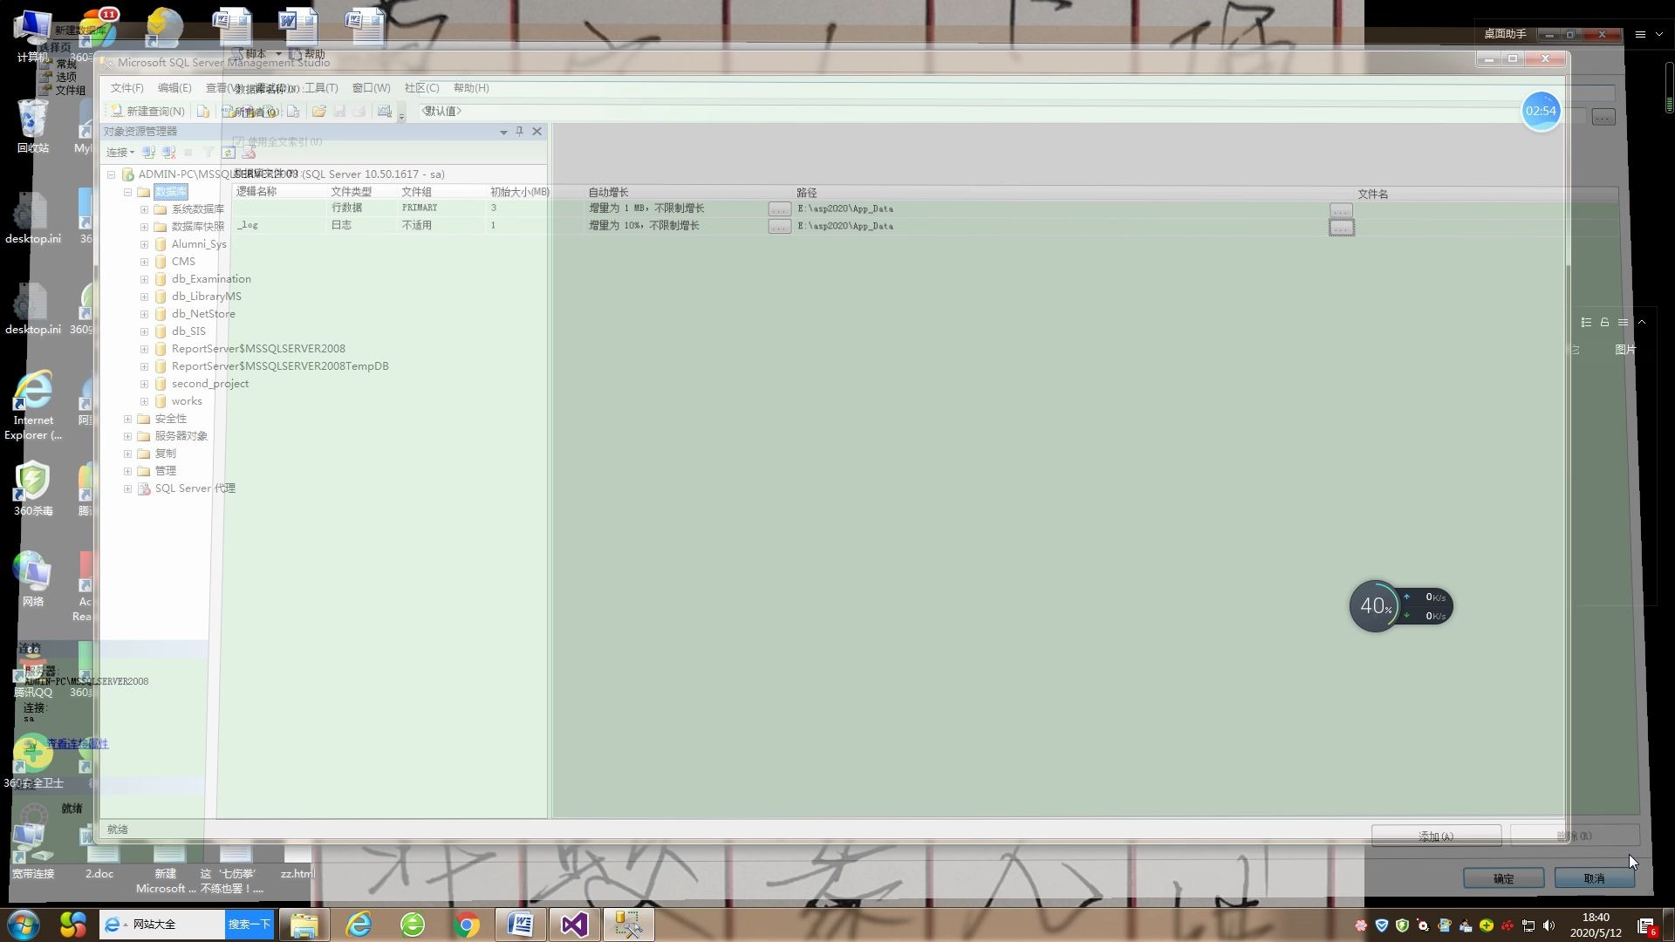Click the refresh icon in Object Explorer
Viewport: 1675px width, 942px height.
[229, 153]
